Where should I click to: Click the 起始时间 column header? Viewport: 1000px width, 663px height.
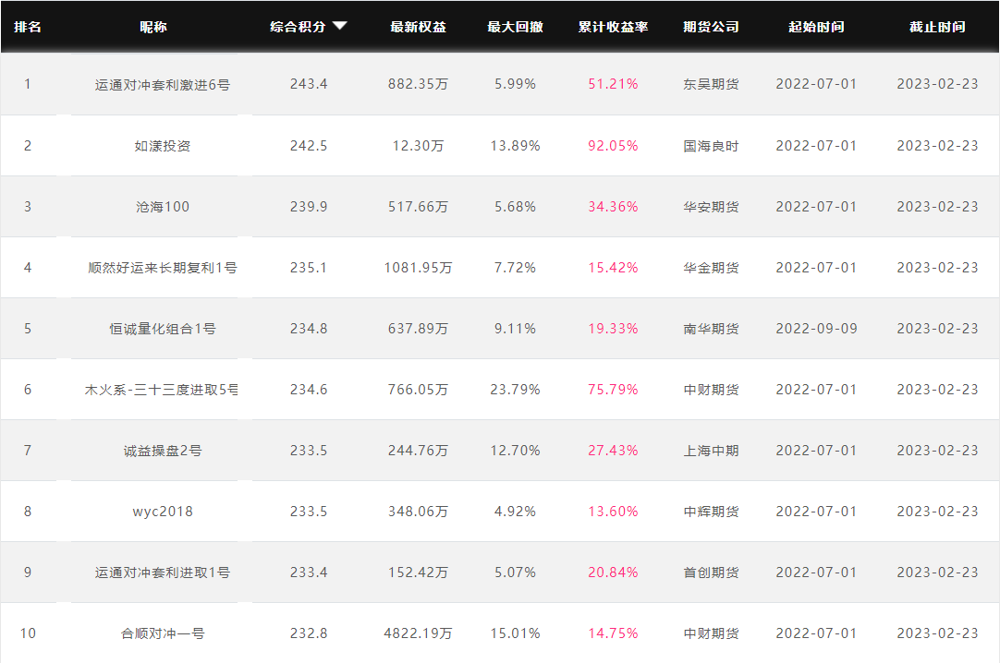coord(816,27)
